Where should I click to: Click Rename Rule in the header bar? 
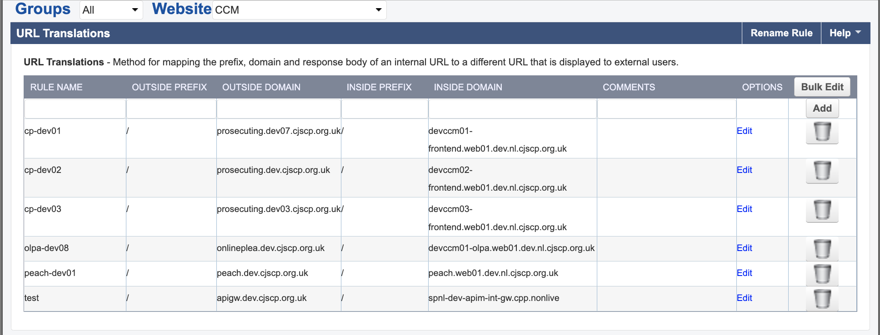[x=781, y=33]
